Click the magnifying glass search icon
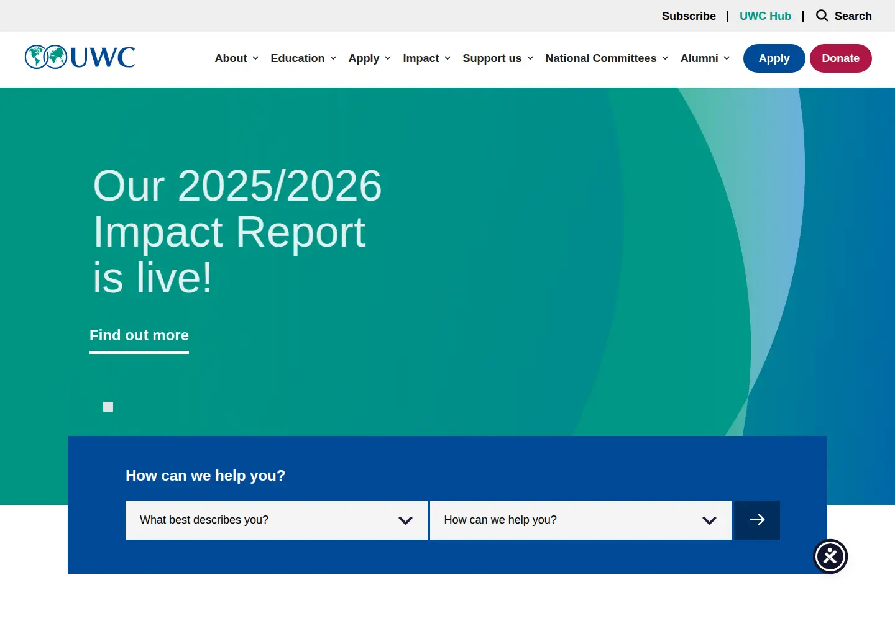 [x=822, y=16]
